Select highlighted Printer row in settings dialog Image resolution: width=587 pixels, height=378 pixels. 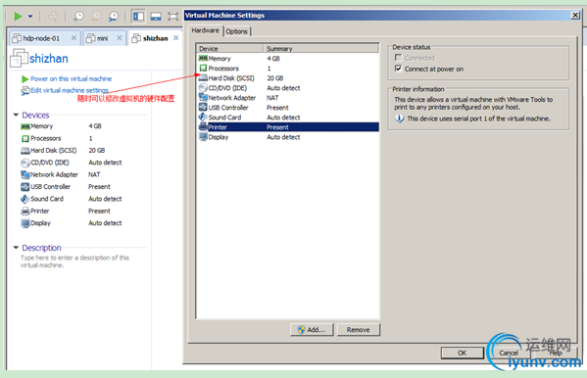pyautogui.click(x=288, y=127)
